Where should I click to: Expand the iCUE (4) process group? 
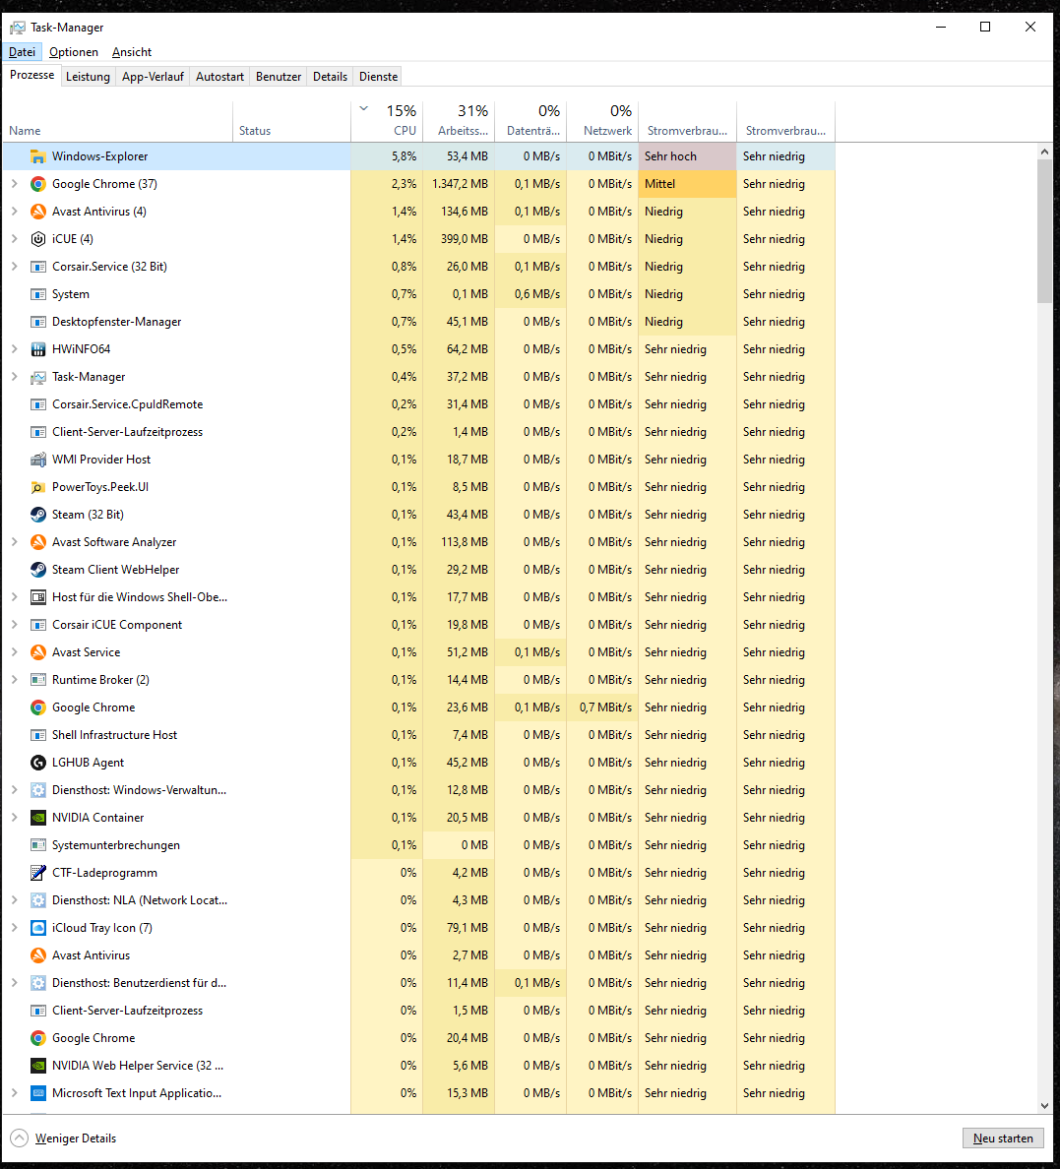pyautogui.click(x=14, y=238)
